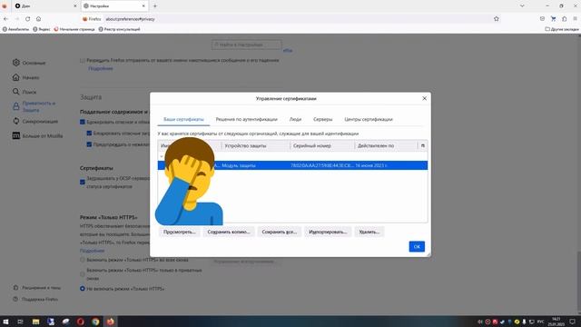Close the Настройки tab
Viewport: 581px width, 327px height.
click(x=143, y=6)
